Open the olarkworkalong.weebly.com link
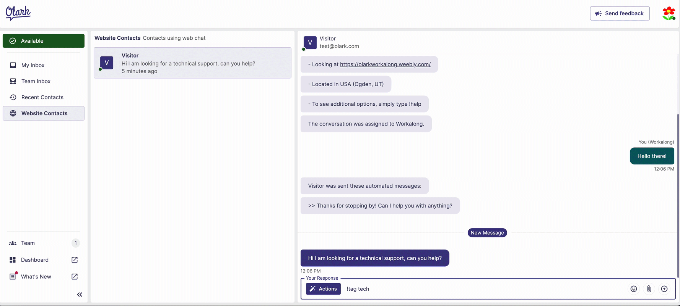The image size is (680, 306). coord(385,64)
